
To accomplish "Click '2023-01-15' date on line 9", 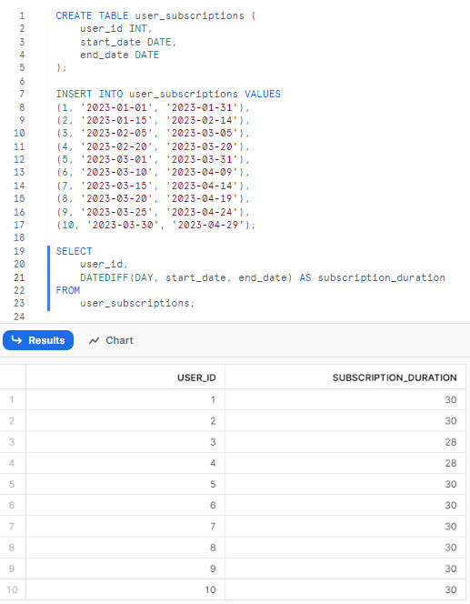I will pos(117,121).
